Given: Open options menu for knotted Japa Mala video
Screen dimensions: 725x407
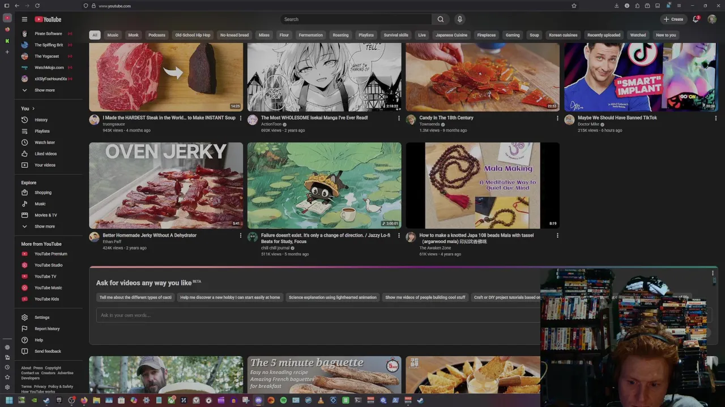Looking at the screenshot, I should [x=557, y=236].
